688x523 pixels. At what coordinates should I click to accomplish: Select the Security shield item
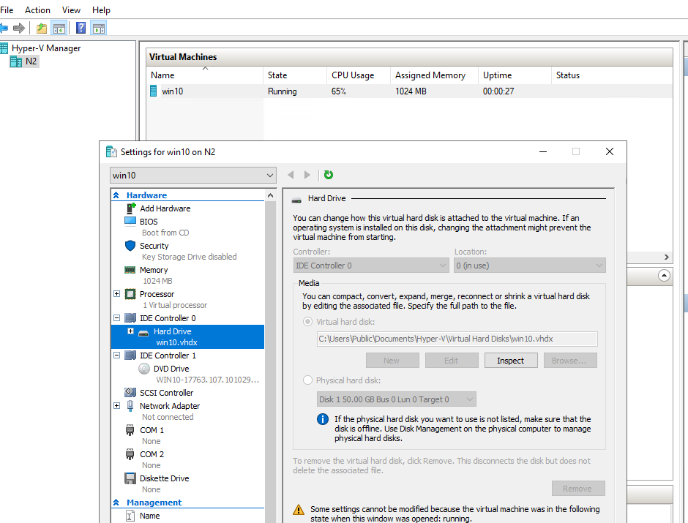click(154, 246)
